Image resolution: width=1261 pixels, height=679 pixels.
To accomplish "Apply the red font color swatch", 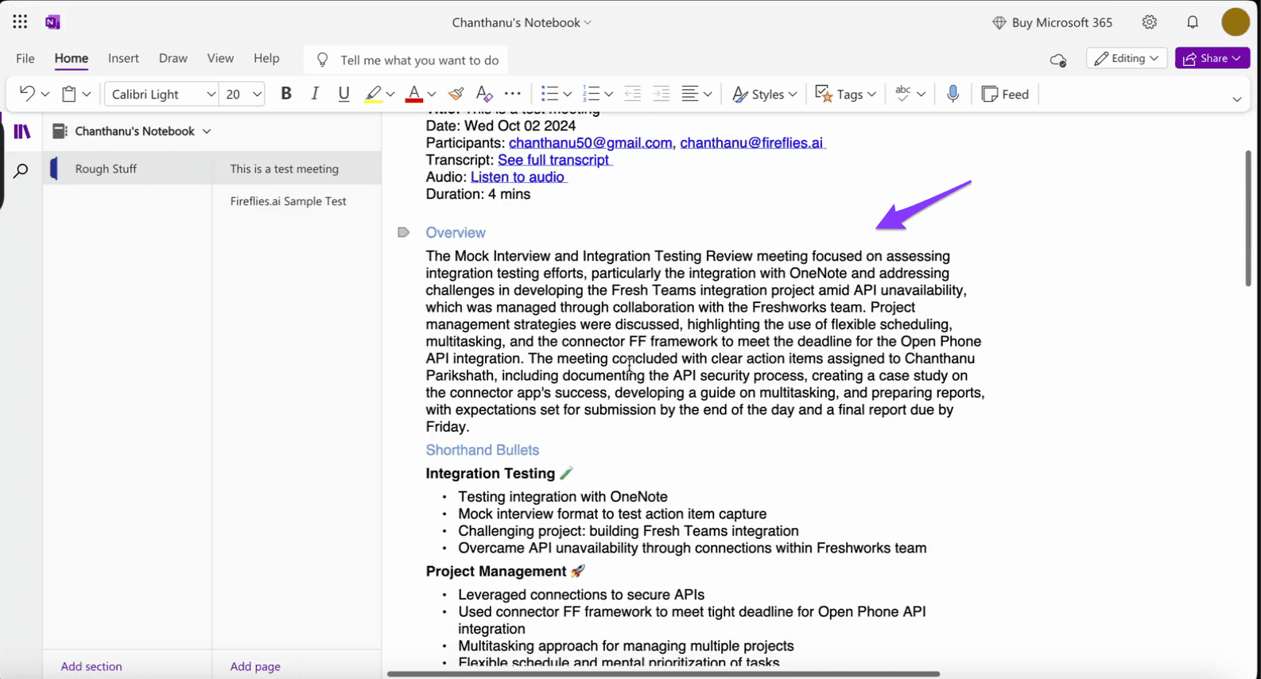I will (x=413, y=94).
